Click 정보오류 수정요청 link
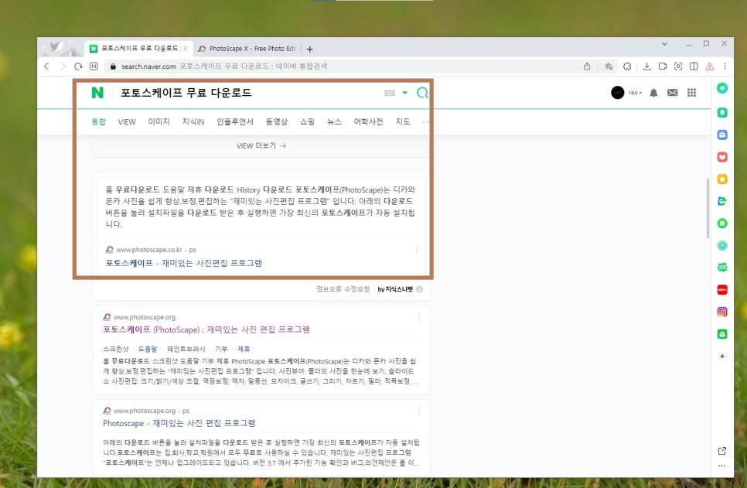 [x=343, y=289]
